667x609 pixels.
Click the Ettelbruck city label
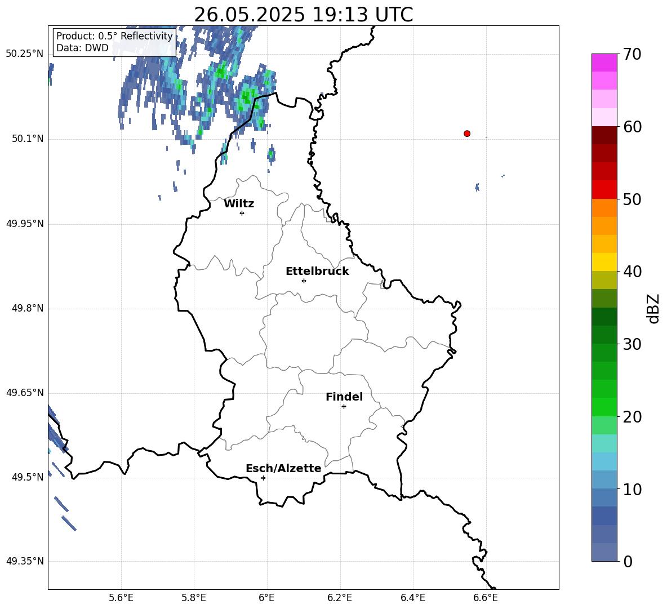coord(317,272)
